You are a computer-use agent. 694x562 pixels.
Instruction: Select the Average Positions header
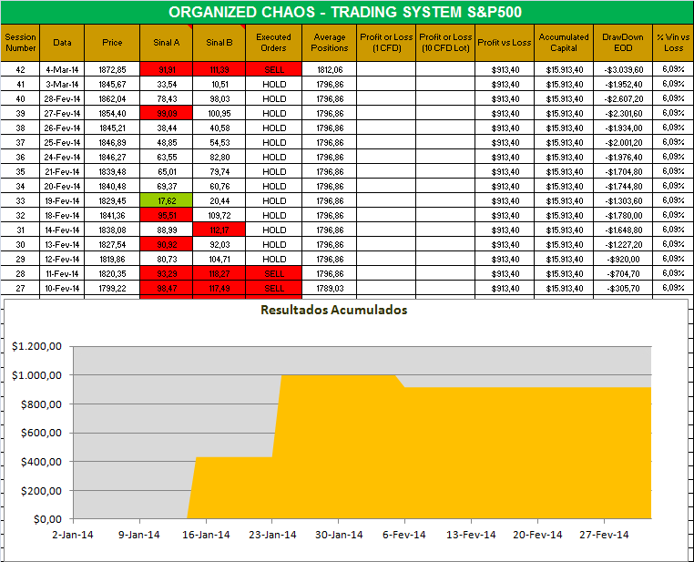tap(330, 43)
